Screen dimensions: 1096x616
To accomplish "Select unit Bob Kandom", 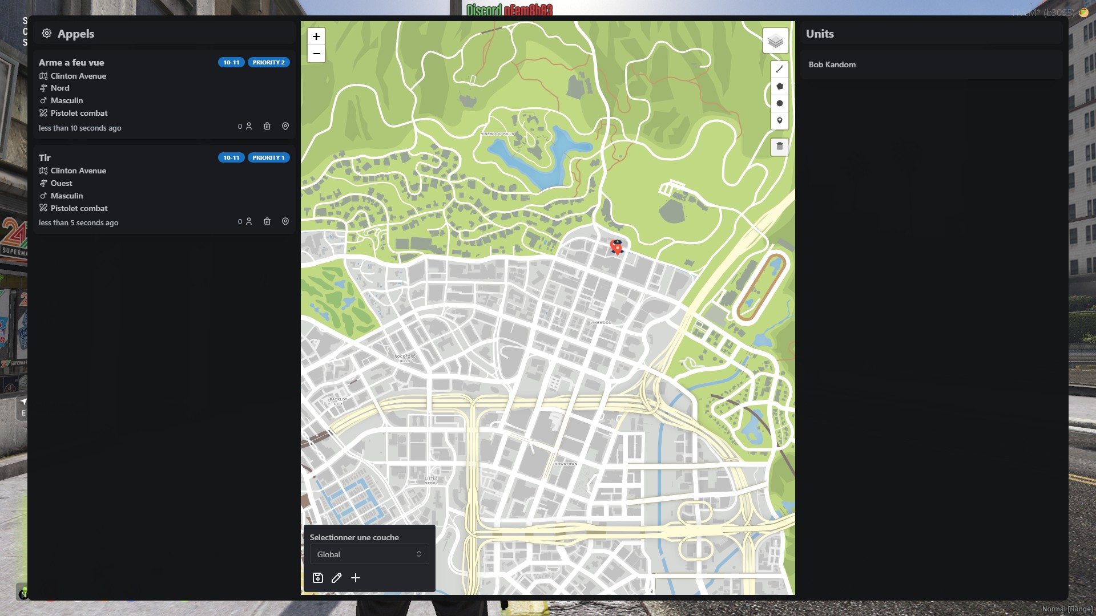I will (x=832, y=64).
